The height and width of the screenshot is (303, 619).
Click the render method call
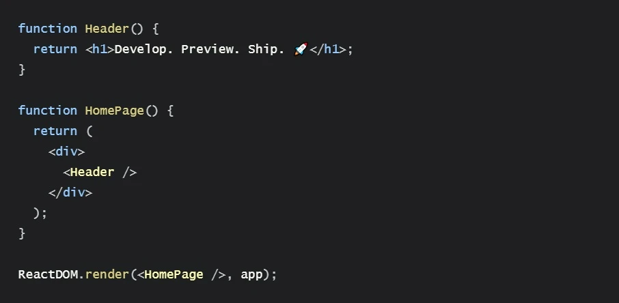coord(107,274)
